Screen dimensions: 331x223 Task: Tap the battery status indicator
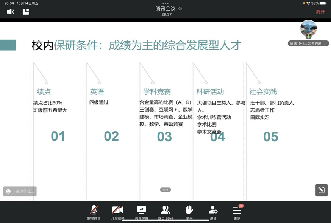323,3
